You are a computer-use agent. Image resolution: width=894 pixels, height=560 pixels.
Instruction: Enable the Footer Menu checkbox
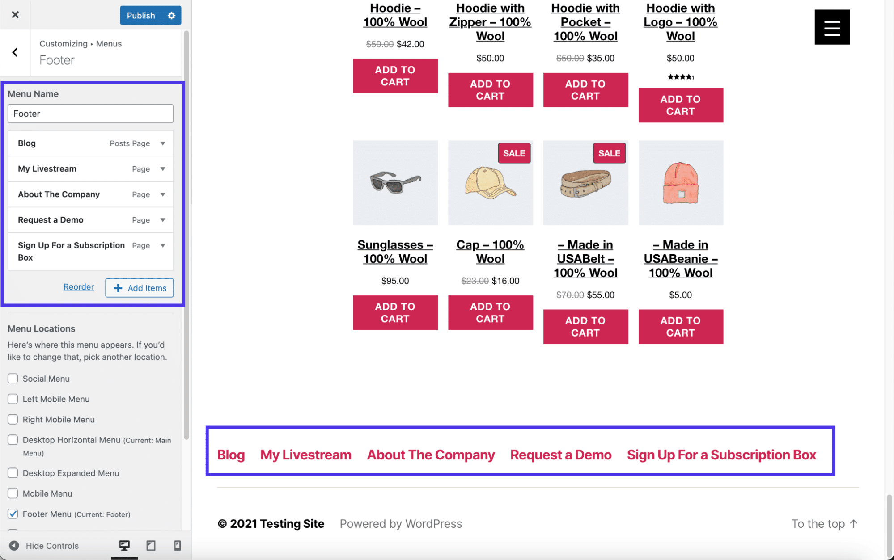[13, 514]
